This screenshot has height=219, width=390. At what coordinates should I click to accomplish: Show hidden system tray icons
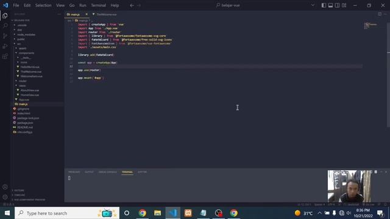[x=319, y=213]
